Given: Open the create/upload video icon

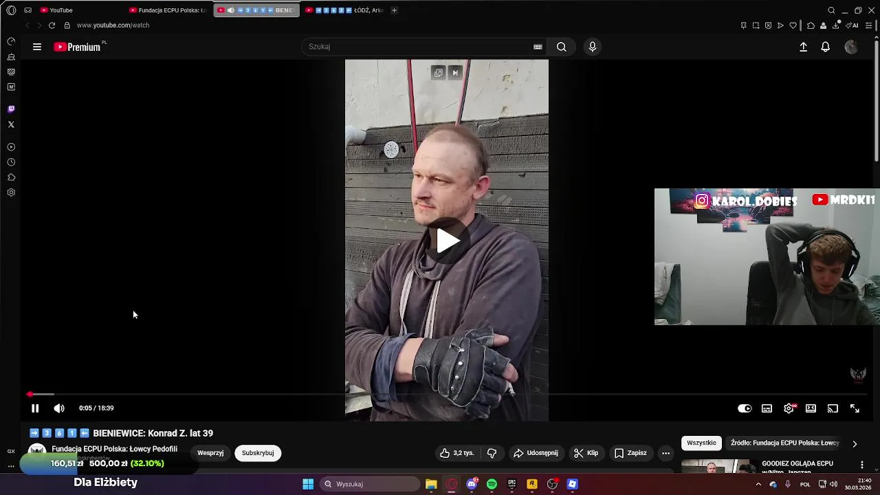Looking at the screenshot, I should tap(803, 47).
